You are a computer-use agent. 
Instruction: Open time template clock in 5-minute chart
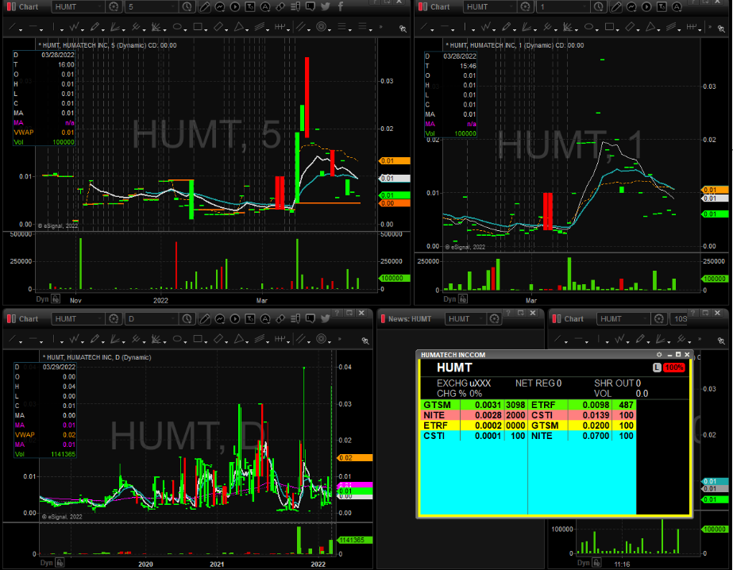tap(187, 6)
